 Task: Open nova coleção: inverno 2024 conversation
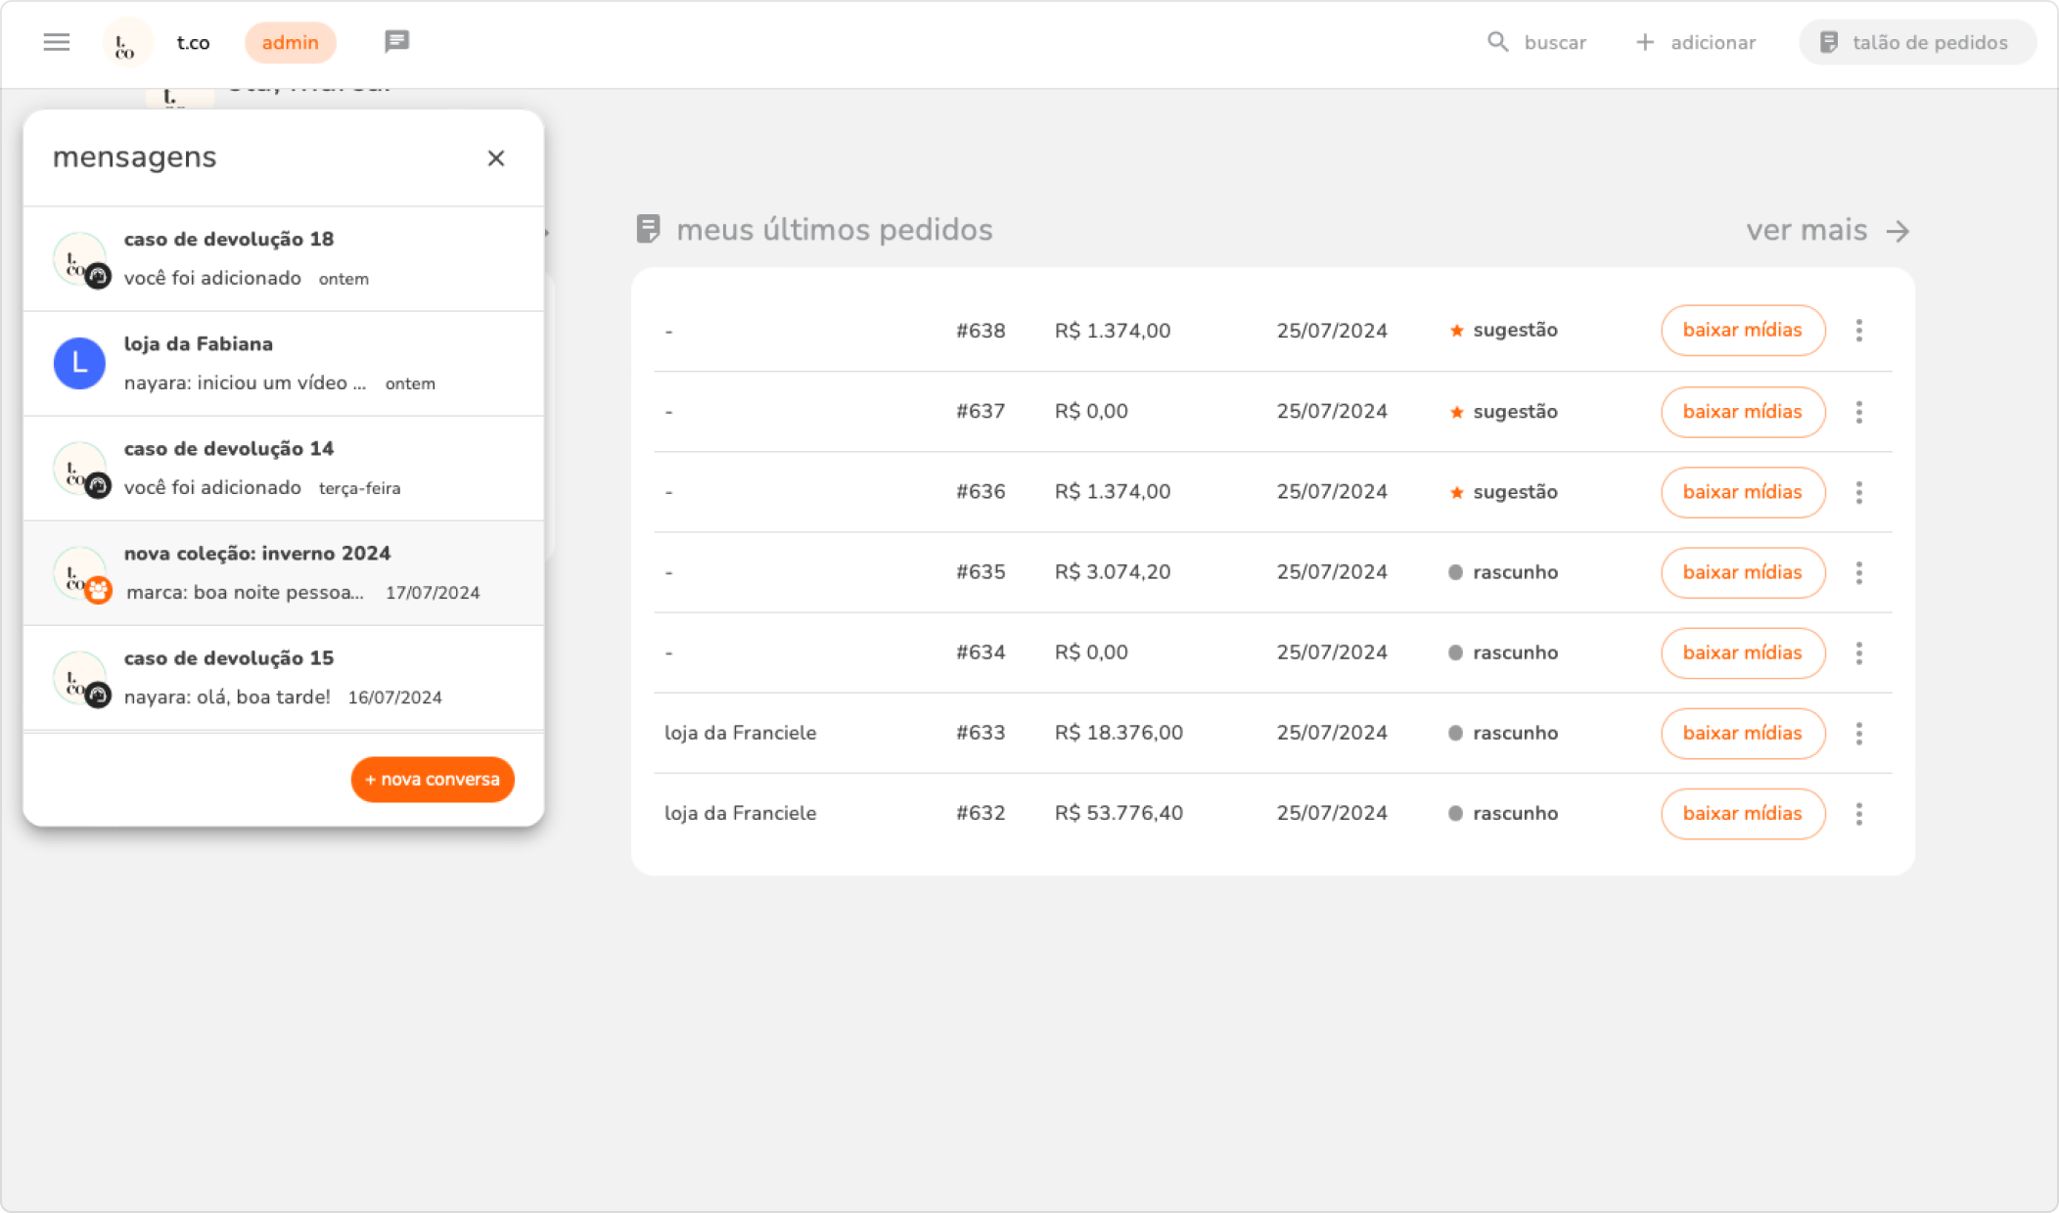(x=284, y=572)
